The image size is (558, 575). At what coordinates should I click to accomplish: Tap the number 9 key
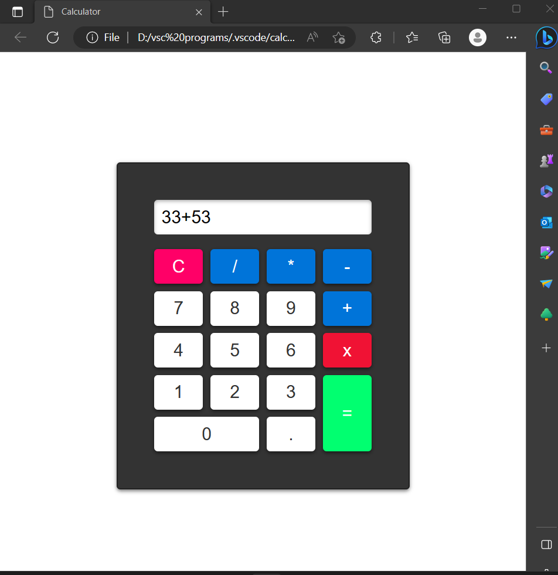point(291,308)
